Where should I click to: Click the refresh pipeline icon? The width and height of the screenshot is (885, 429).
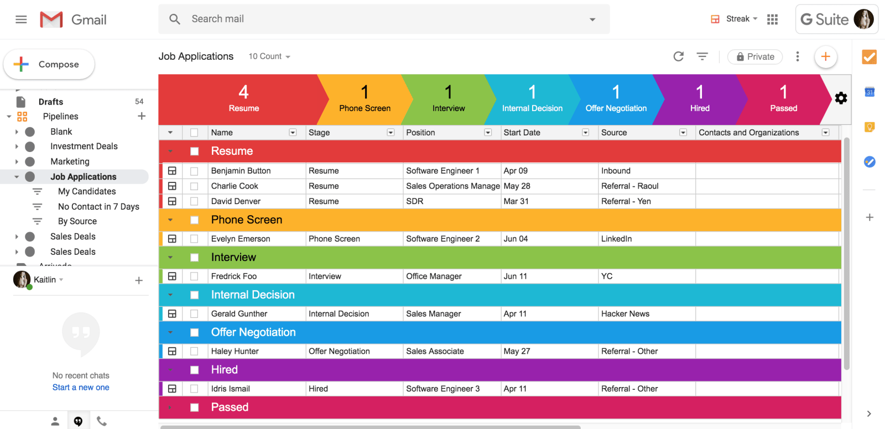pos(678,56)
